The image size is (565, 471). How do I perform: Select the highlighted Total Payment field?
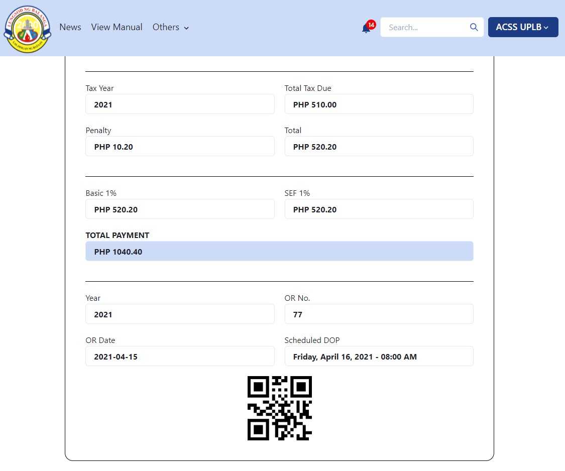tap(279, 252)
